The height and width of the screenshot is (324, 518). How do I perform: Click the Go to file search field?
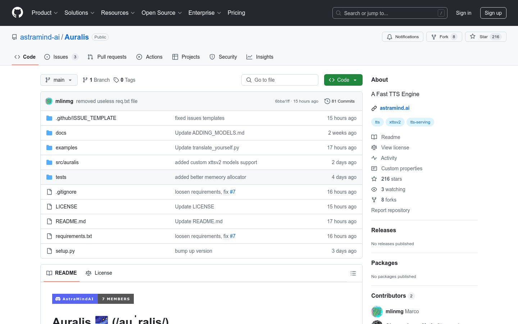tap(280, 80)
